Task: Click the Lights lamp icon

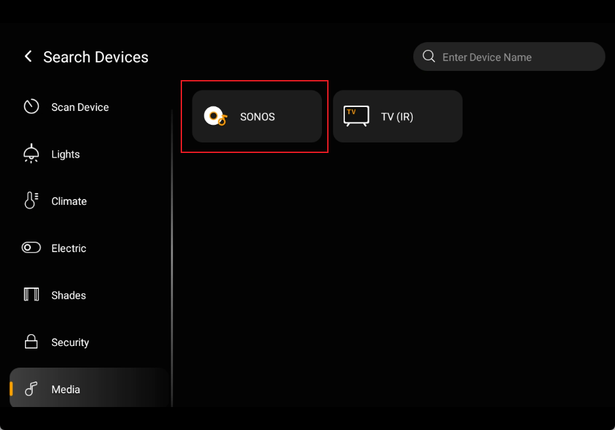Action: (32, 154)
